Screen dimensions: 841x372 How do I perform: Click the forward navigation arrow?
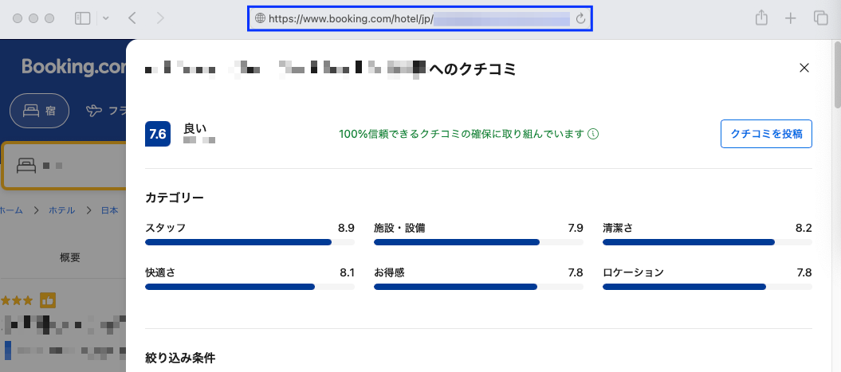tap(160, 18)
